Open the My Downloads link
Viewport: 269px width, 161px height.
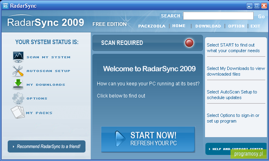(x=46, y=85)
